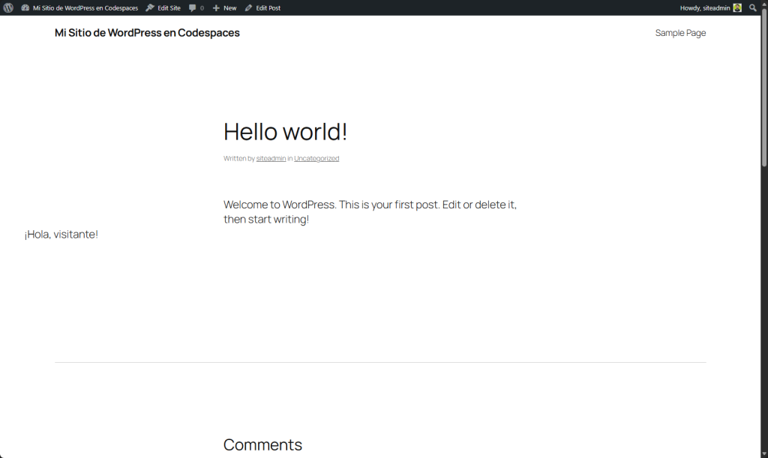768x458 pixels.
Task: Click the vertical page scrollbar thumb
Action: (764, 90)
